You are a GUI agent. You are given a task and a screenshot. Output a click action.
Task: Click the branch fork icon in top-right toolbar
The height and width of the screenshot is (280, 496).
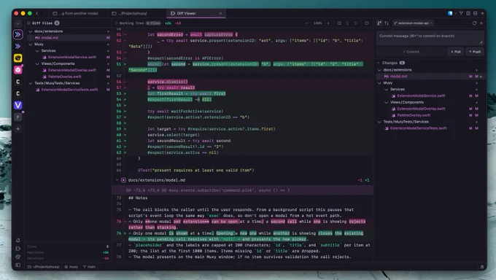[461, 13]
